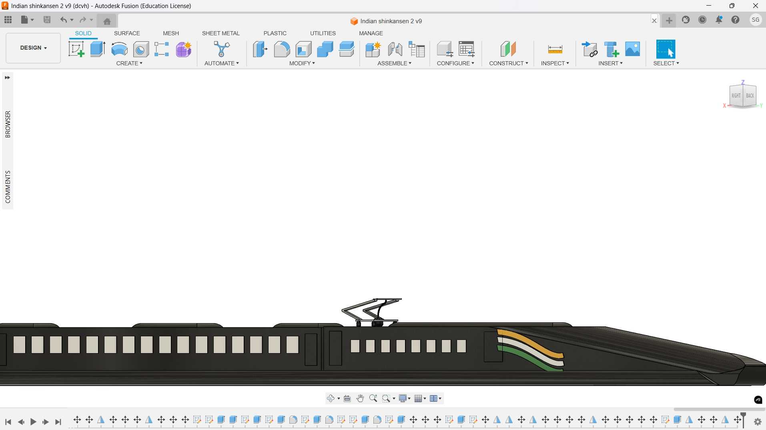Open the Help question mark menu
Viewport: 766px width, 430px height.
[x=736, y=20]
